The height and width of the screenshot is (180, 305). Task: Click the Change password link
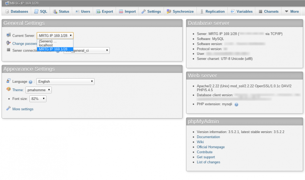point(24,43)
